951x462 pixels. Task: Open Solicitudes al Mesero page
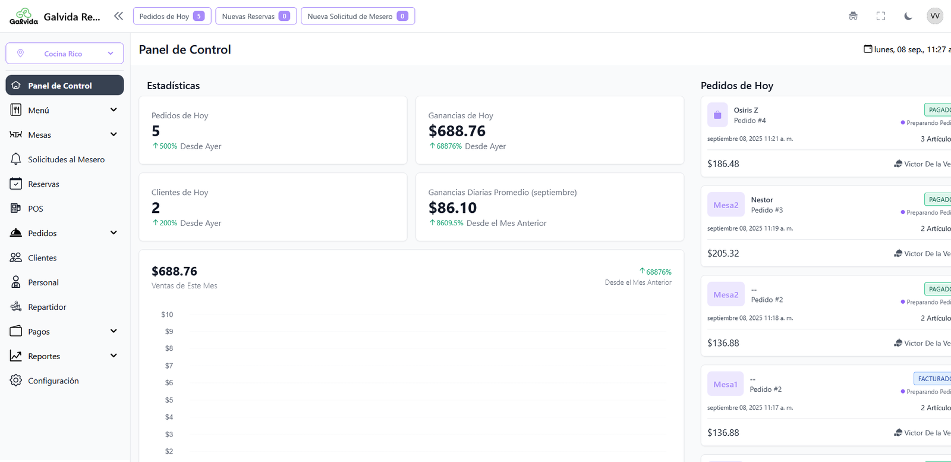pos(66,159)
